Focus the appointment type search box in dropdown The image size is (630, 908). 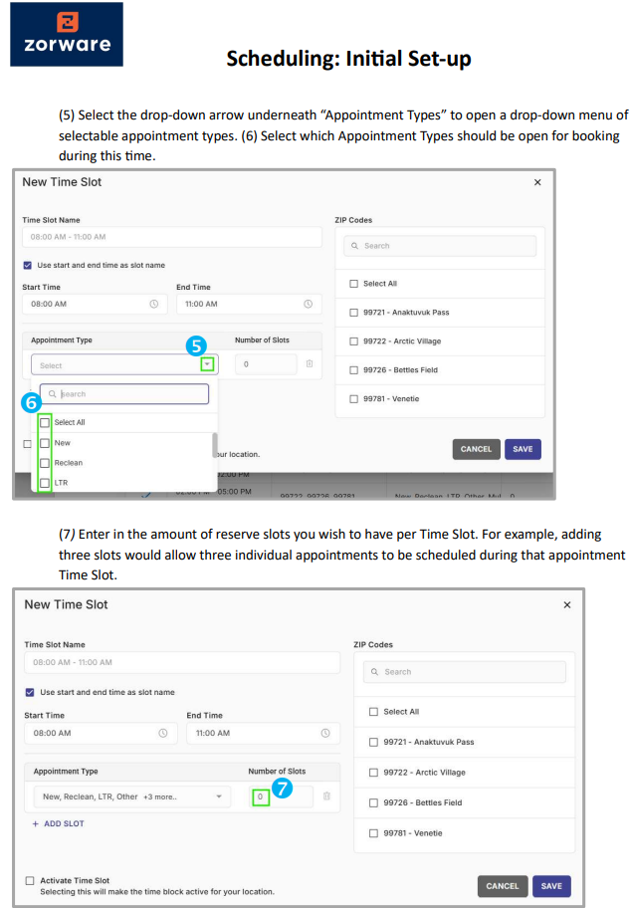[124, 394]
